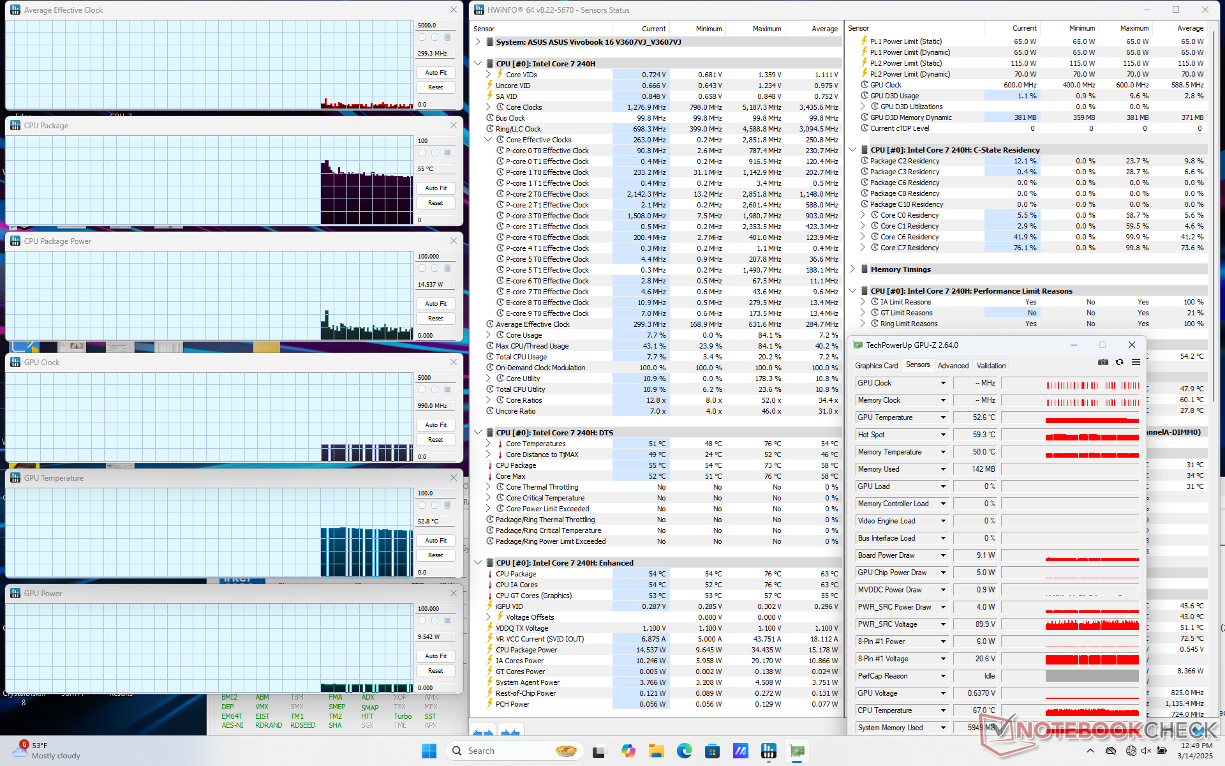1225x766 pixels.
Task: Click GPU Temperature graph window title icon
Action: [x=15, y=477]
